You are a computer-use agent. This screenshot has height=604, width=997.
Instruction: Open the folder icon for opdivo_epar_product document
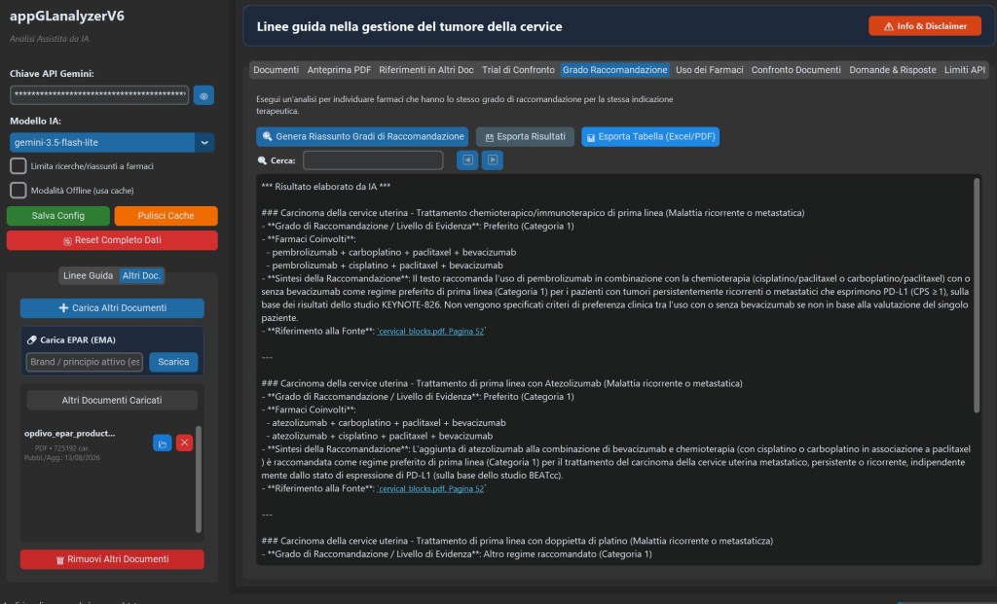click(x=163, y=444)
